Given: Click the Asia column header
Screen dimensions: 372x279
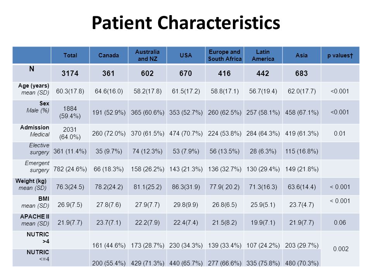Looking at the screenshot, I should click(x=301, y=55).
